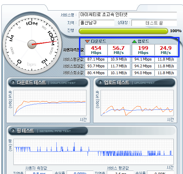
Task: Click 시간 label under upload graph
Action: [x=170, y=120]
